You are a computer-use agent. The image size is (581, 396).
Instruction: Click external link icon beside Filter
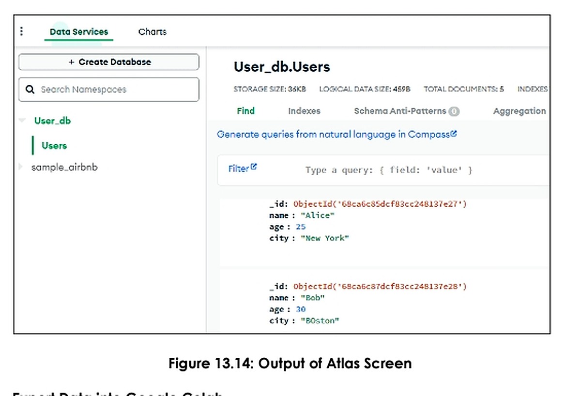(254, 167)
